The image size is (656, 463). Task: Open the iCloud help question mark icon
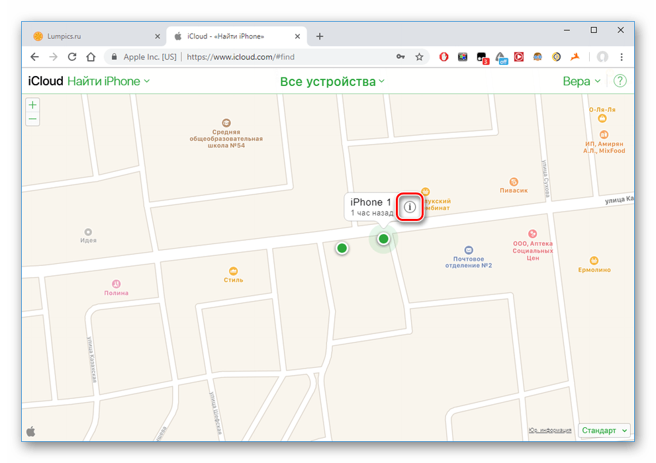point(620,81)
